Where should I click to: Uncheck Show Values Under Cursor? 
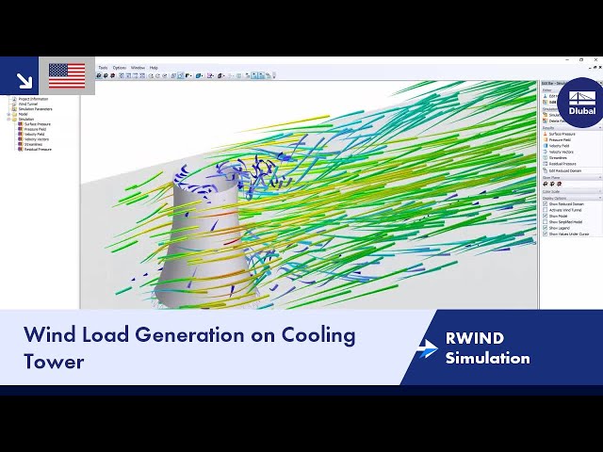pos(545,234)
